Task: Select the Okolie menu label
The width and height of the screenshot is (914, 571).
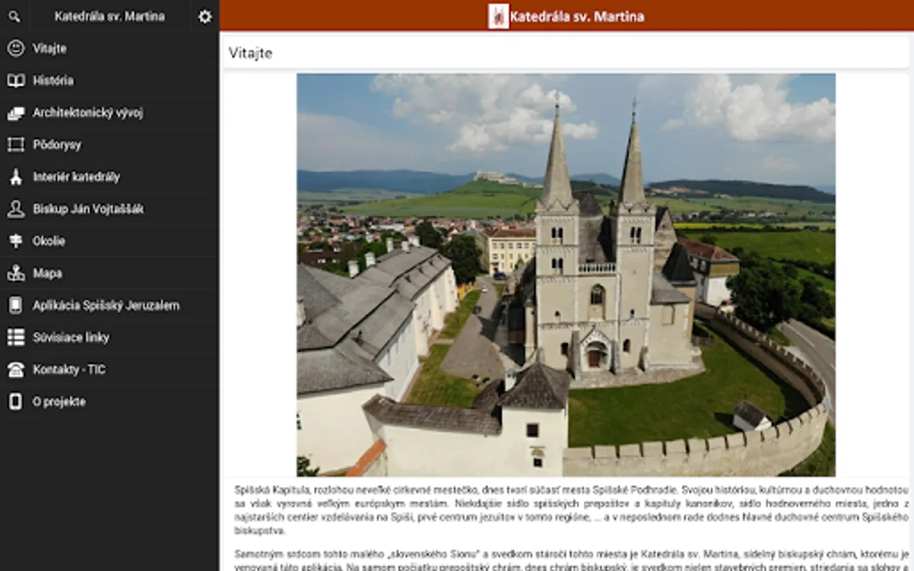Action: coord(49,241)
